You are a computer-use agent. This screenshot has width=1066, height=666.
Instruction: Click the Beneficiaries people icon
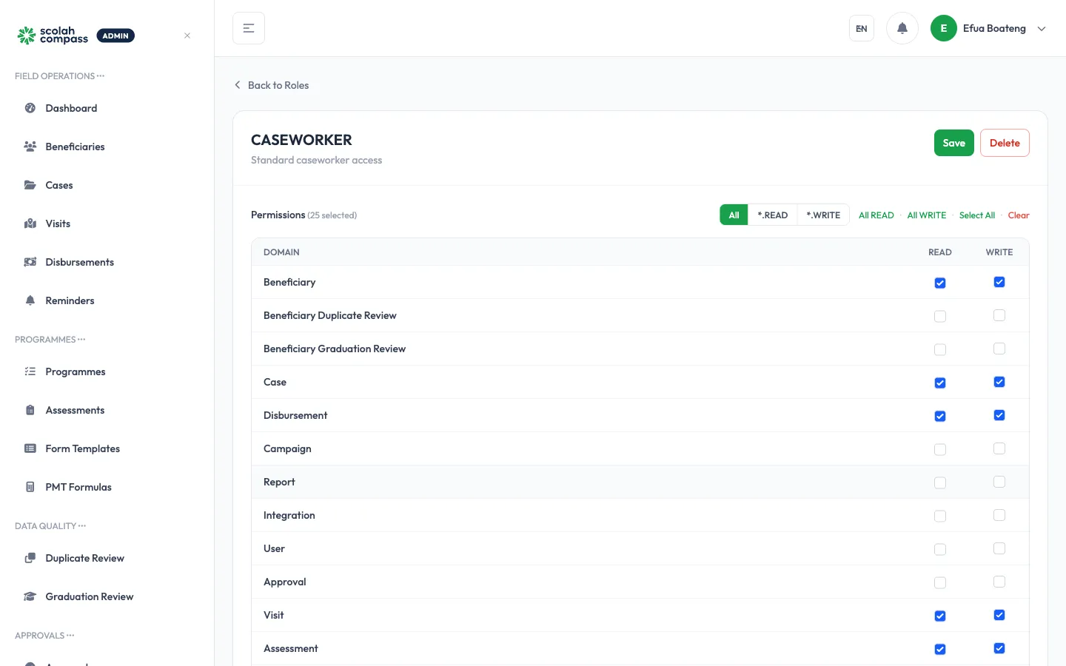[30, 147]
